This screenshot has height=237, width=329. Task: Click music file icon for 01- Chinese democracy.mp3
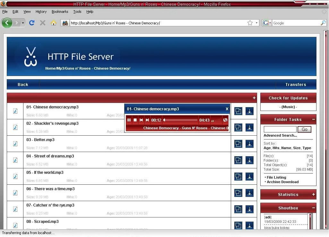coord(15,111)
